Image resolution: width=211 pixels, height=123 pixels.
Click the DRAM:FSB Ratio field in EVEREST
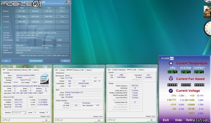pos(62,45)
